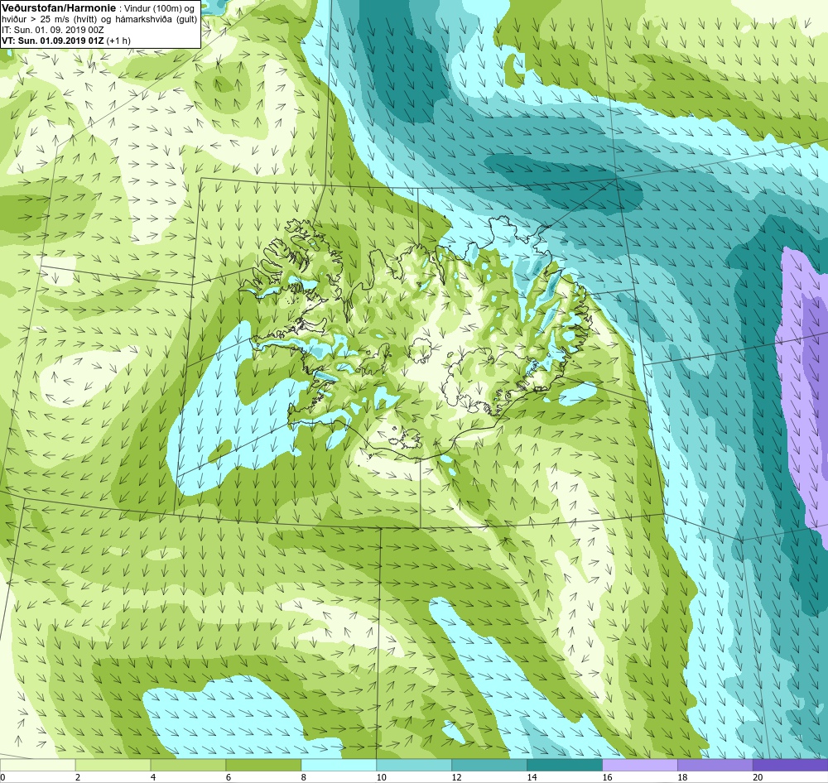Click the 10–12 m/s light teal legend swatch
828x783 pixels.
point(414,765)
